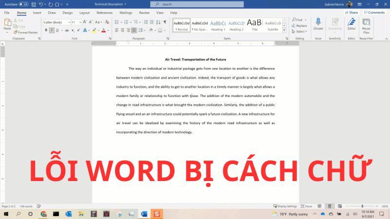Toggle Superscript formatting
The width and height of the screenshot is (390, 219).
pos(78,30)
